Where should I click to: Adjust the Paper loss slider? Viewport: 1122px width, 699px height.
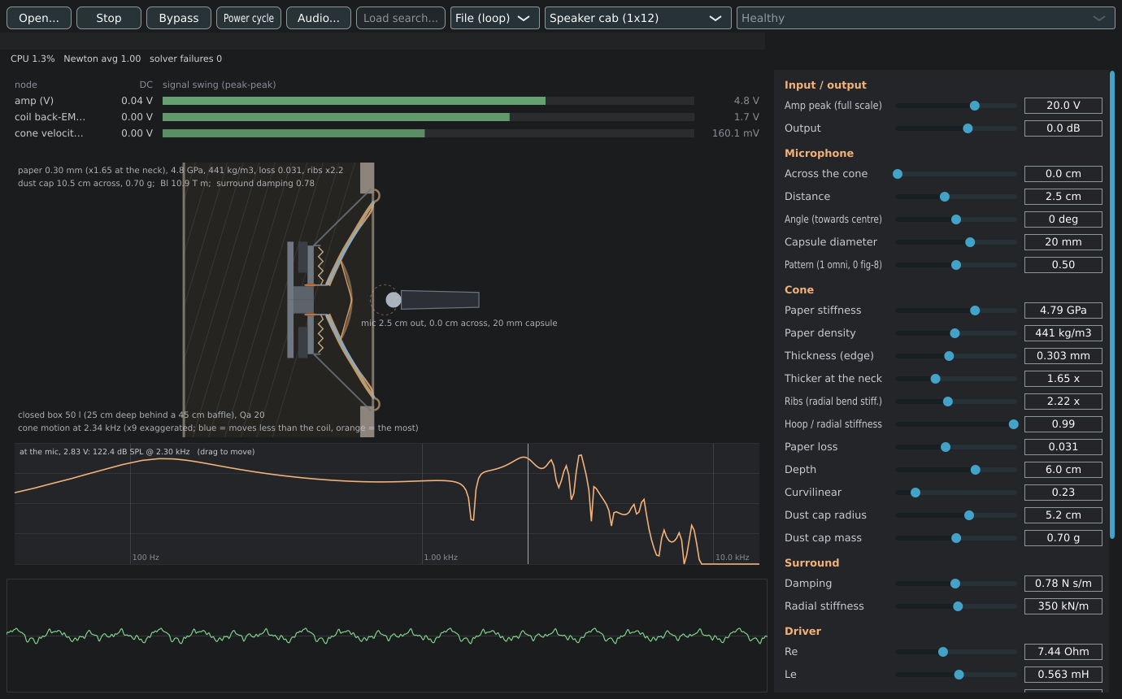pos(956,447)
